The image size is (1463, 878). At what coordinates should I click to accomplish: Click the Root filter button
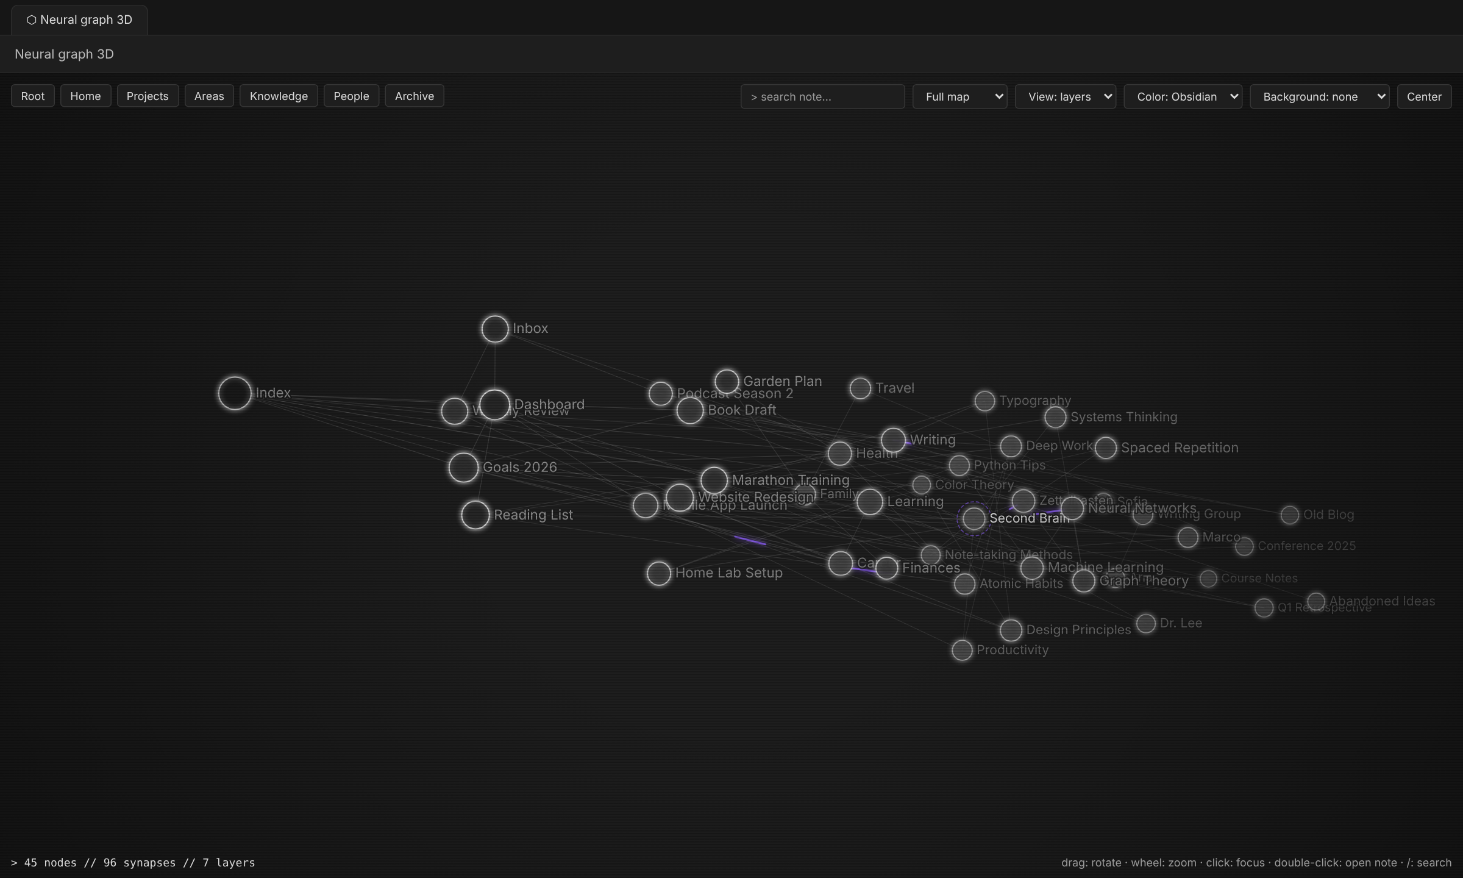click(32, 96)
